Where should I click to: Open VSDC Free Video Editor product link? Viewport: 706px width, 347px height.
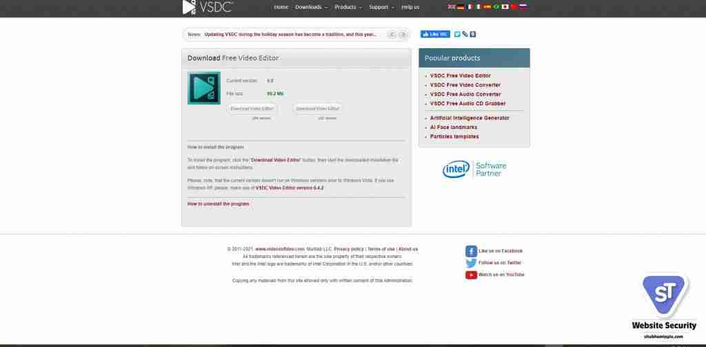[460, 76]
